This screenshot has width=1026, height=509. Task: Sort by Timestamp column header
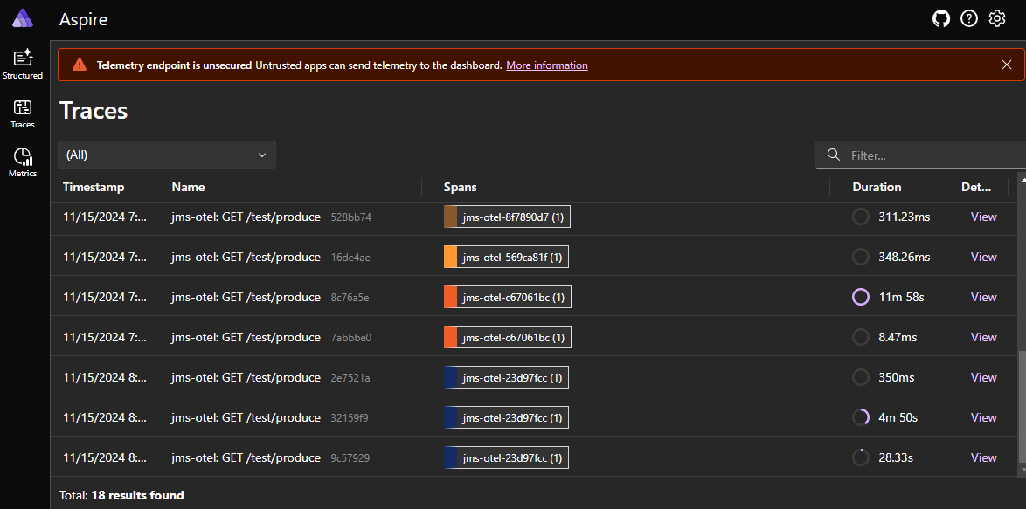[x=94, y=187]
